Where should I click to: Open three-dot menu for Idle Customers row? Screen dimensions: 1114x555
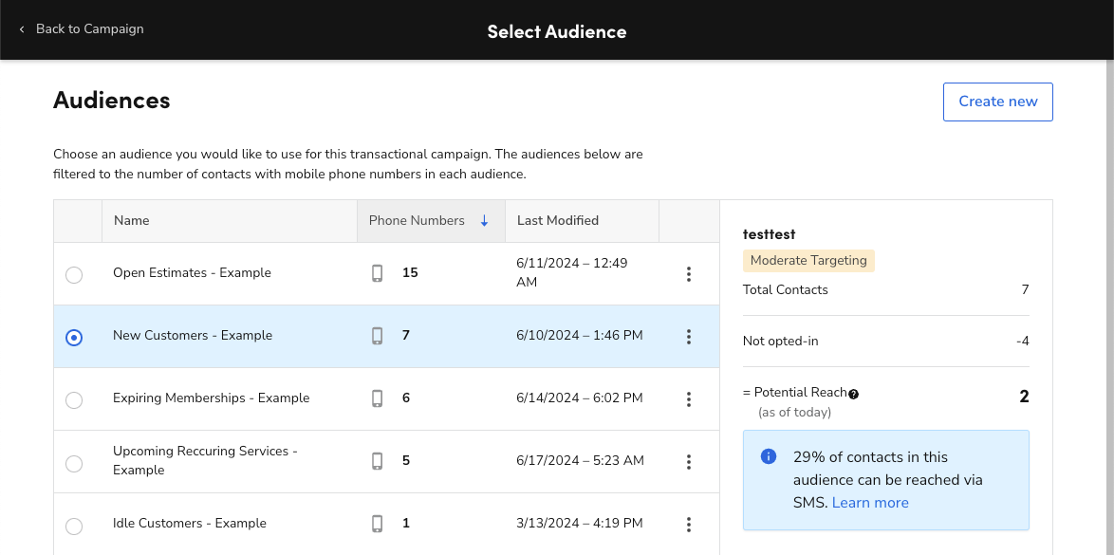[x=689, y=524]
